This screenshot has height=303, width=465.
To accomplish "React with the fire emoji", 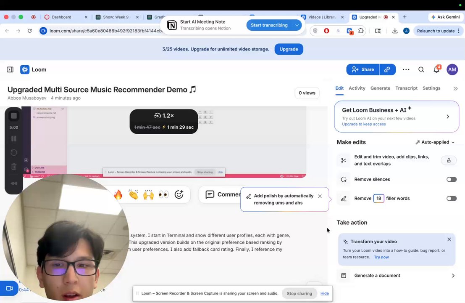I will (118, 194).
